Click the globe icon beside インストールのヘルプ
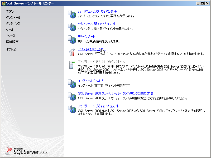 (72, 83)
